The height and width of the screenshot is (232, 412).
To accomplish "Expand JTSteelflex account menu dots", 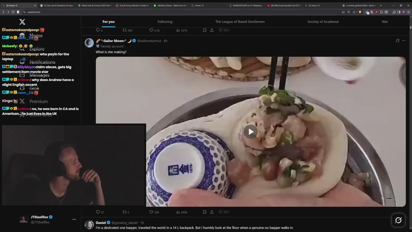I will 74,219.
